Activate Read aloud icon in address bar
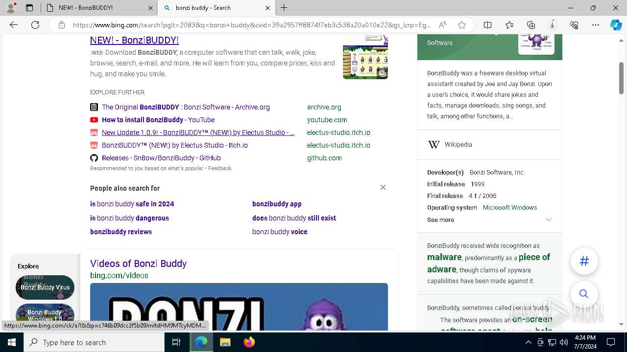This screenshot has height=352, width=627. [442, 25]
